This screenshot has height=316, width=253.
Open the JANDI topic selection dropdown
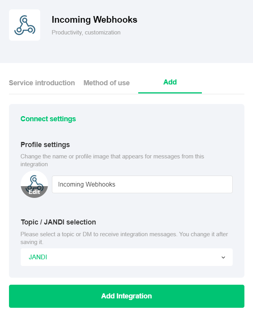pos(127,257)
